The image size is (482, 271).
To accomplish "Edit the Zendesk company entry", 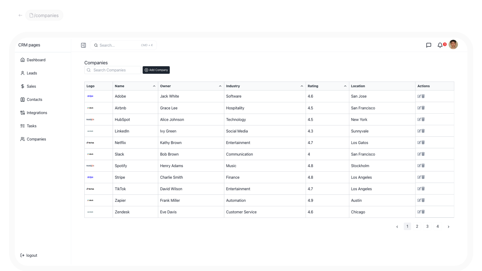I will coord(419,212).
